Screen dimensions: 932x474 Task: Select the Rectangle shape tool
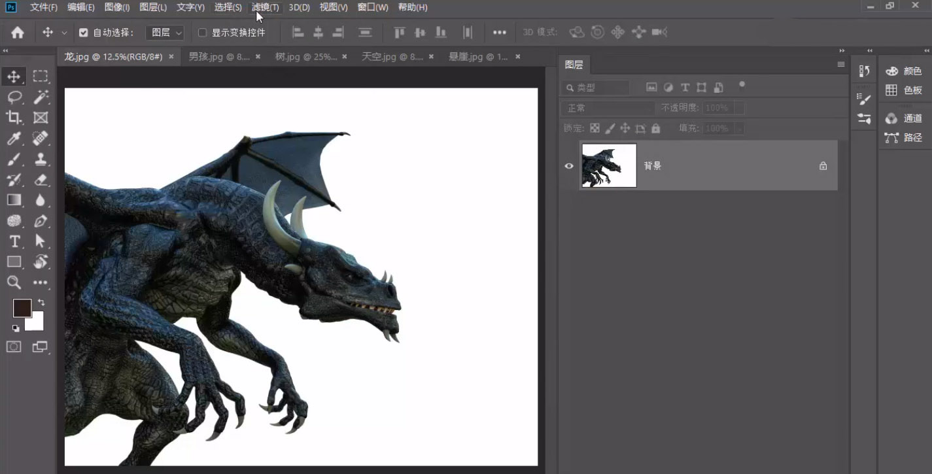(14, 262)
